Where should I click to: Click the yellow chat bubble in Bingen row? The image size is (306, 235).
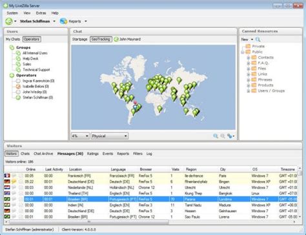(14, 181)
